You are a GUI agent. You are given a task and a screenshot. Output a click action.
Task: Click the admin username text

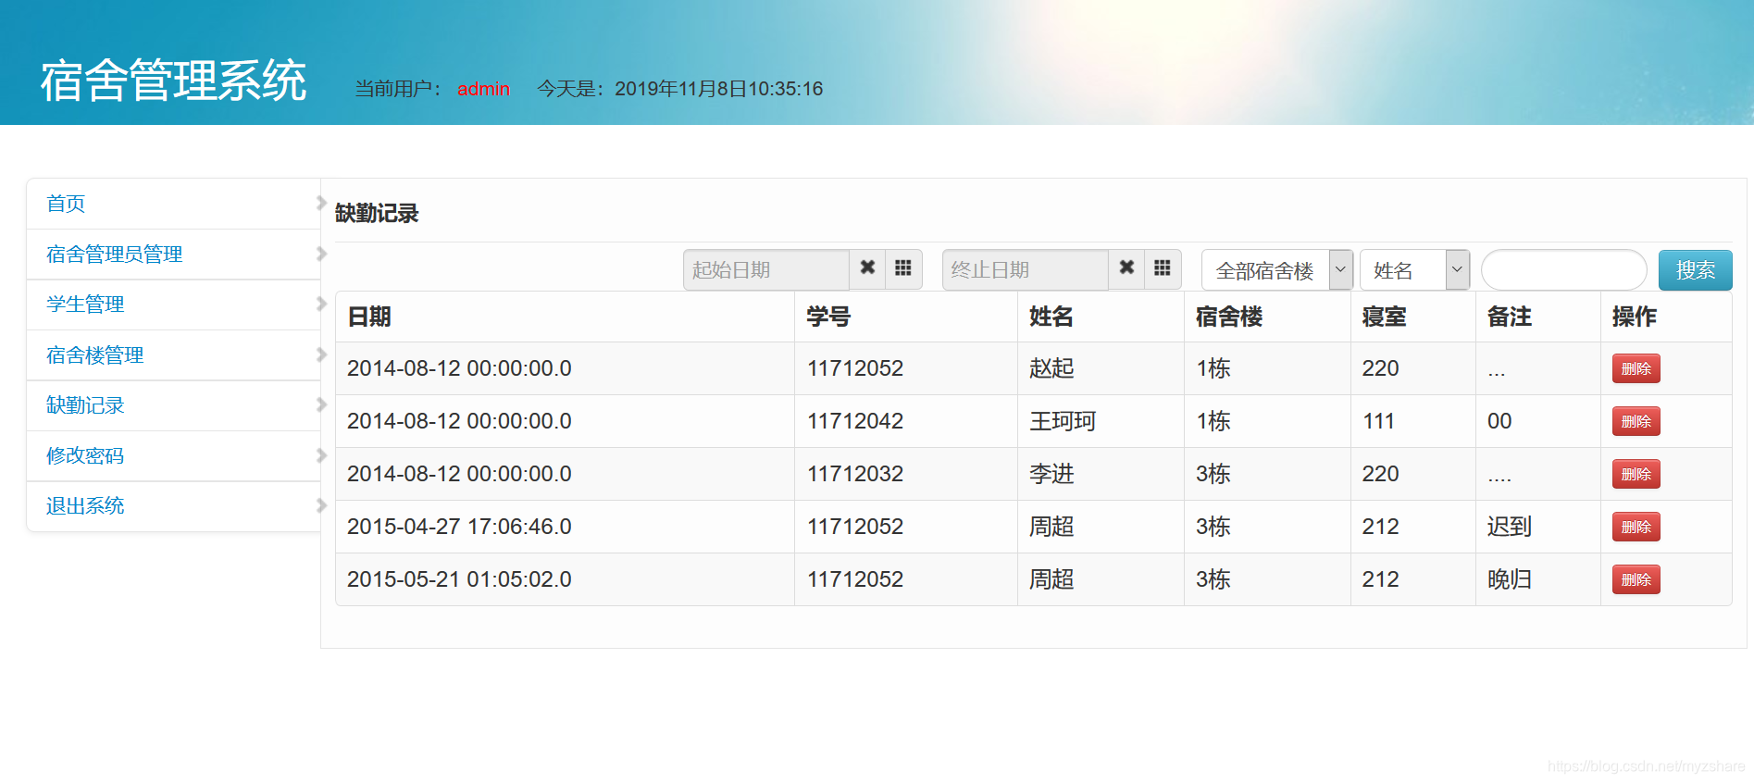[483, 89]
